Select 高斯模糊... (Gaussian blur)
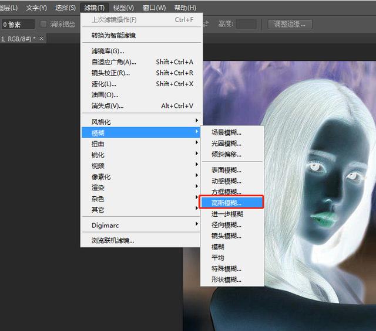Image resolution: width=376 pixels, height=331 pixels. [232, 203]
